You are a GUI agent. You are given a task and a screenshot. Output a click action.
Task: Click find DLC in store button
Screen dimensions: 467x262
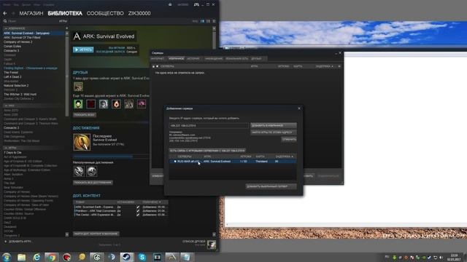pos(96,234)
